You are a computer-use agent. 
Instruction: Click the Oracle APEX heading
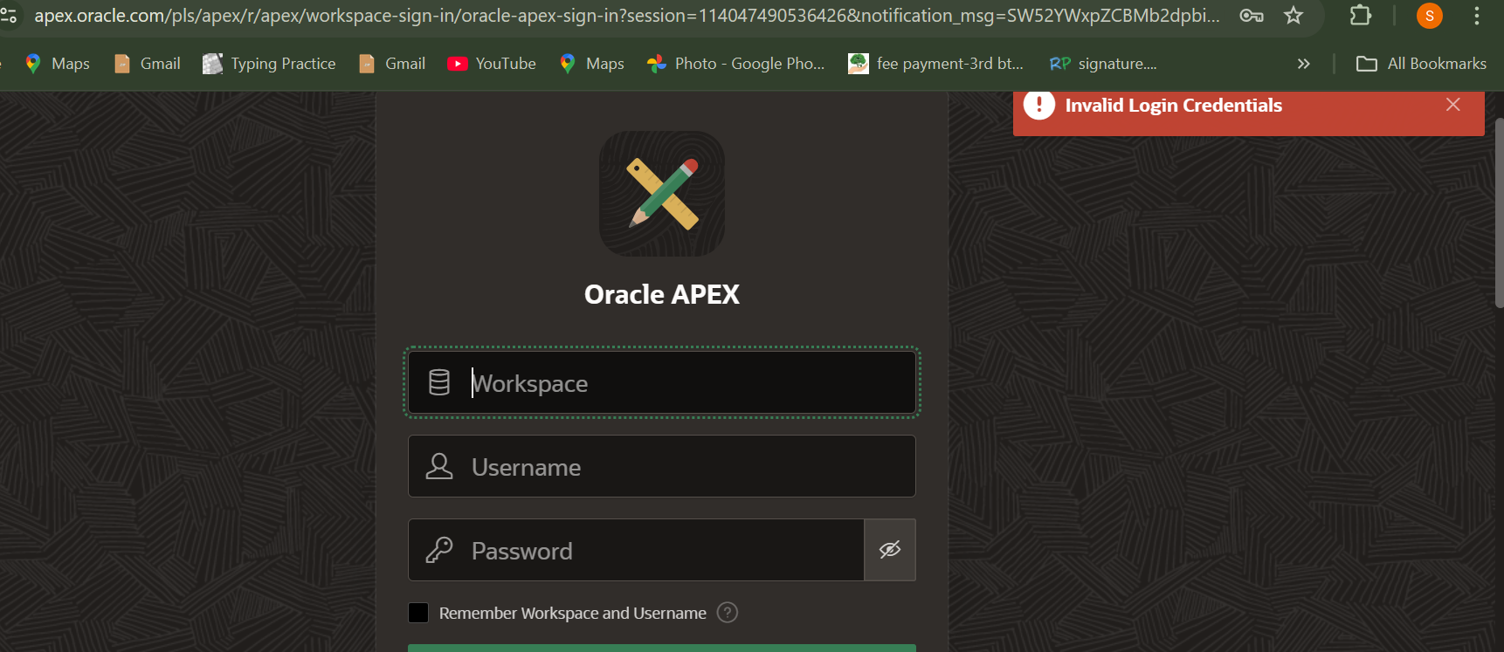662,295
